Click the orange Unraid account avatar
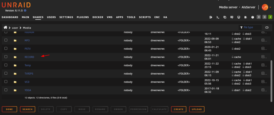Screen dimensions: 274x115 tap(265, 7)
